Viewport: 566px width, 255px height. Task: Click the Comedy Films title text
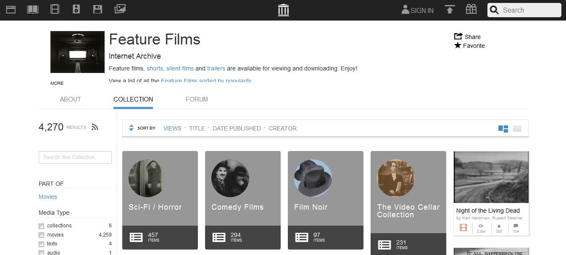click(x=237, y=207)
